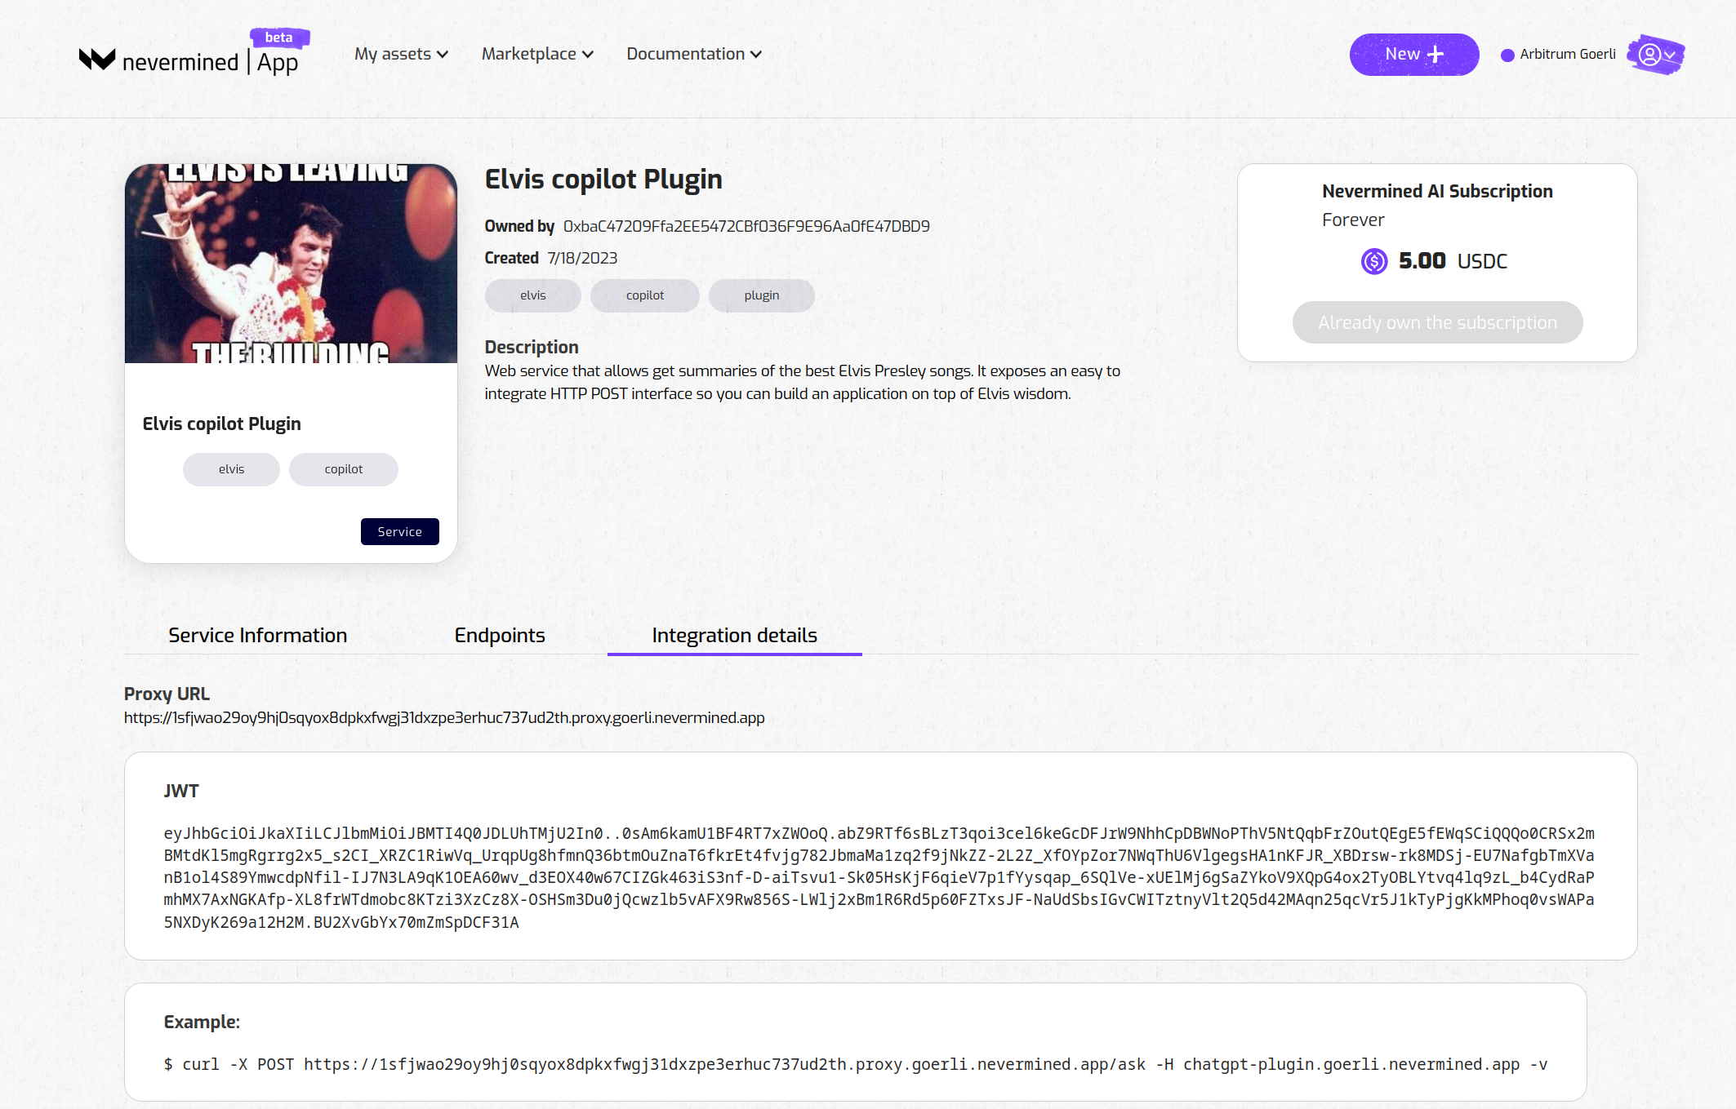
Task: Click the Elvis Presley asset thumbnail
Action: coord(290,263)
